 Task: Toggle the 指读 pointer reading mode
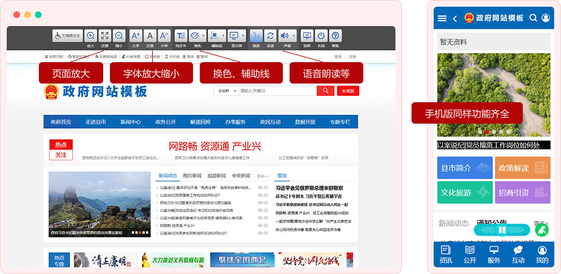[x=255, y=36]
